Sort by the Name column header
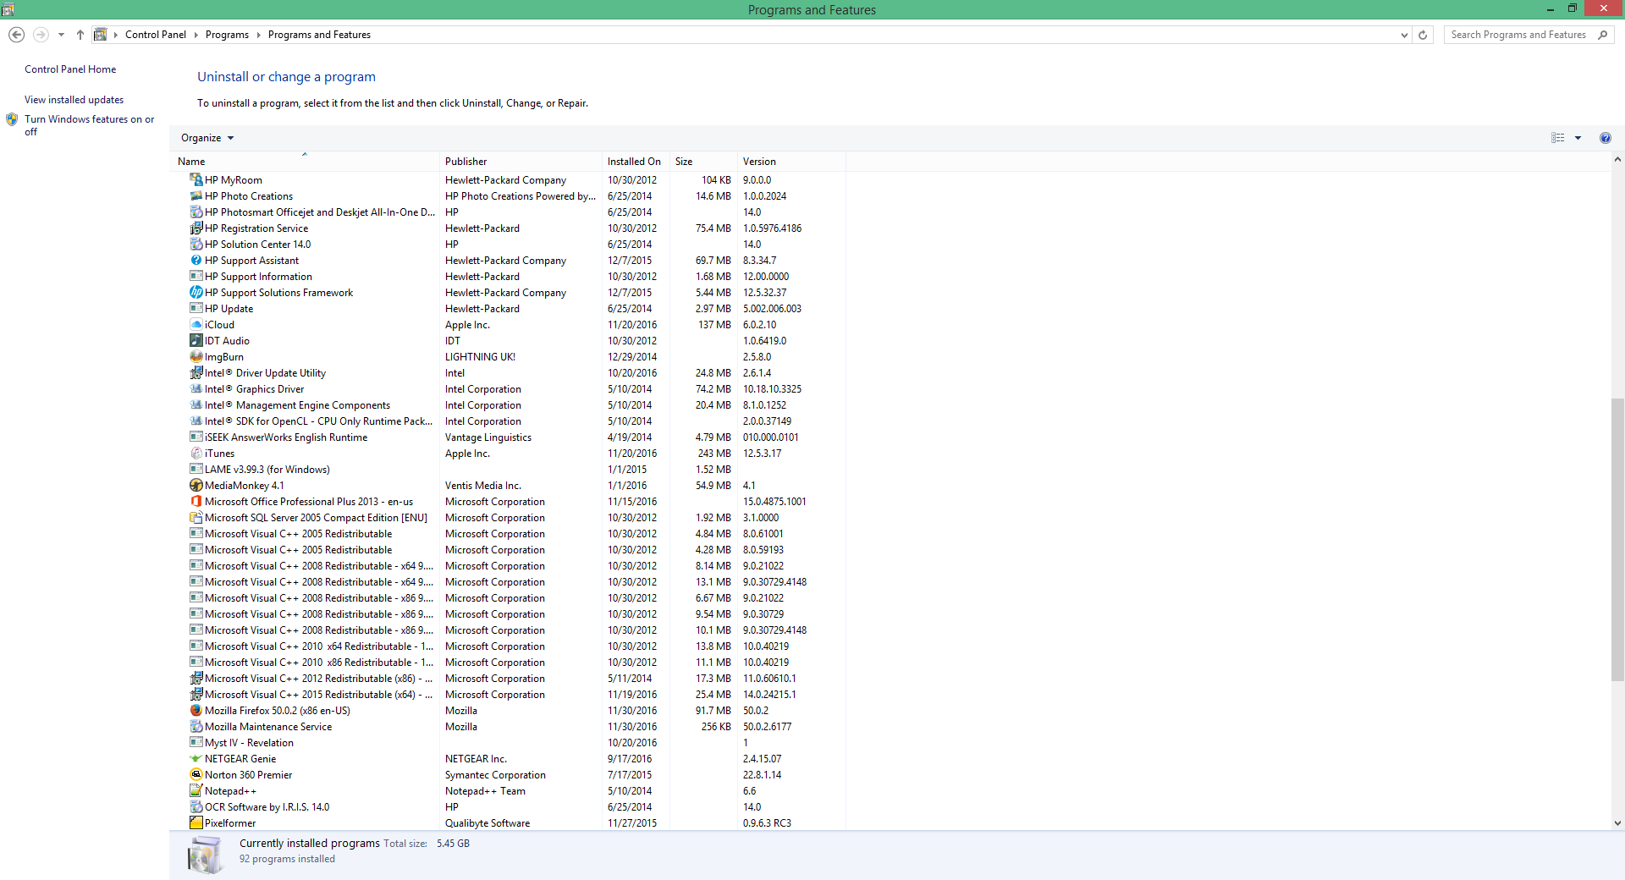The image size is (1625, 880). 306,161
